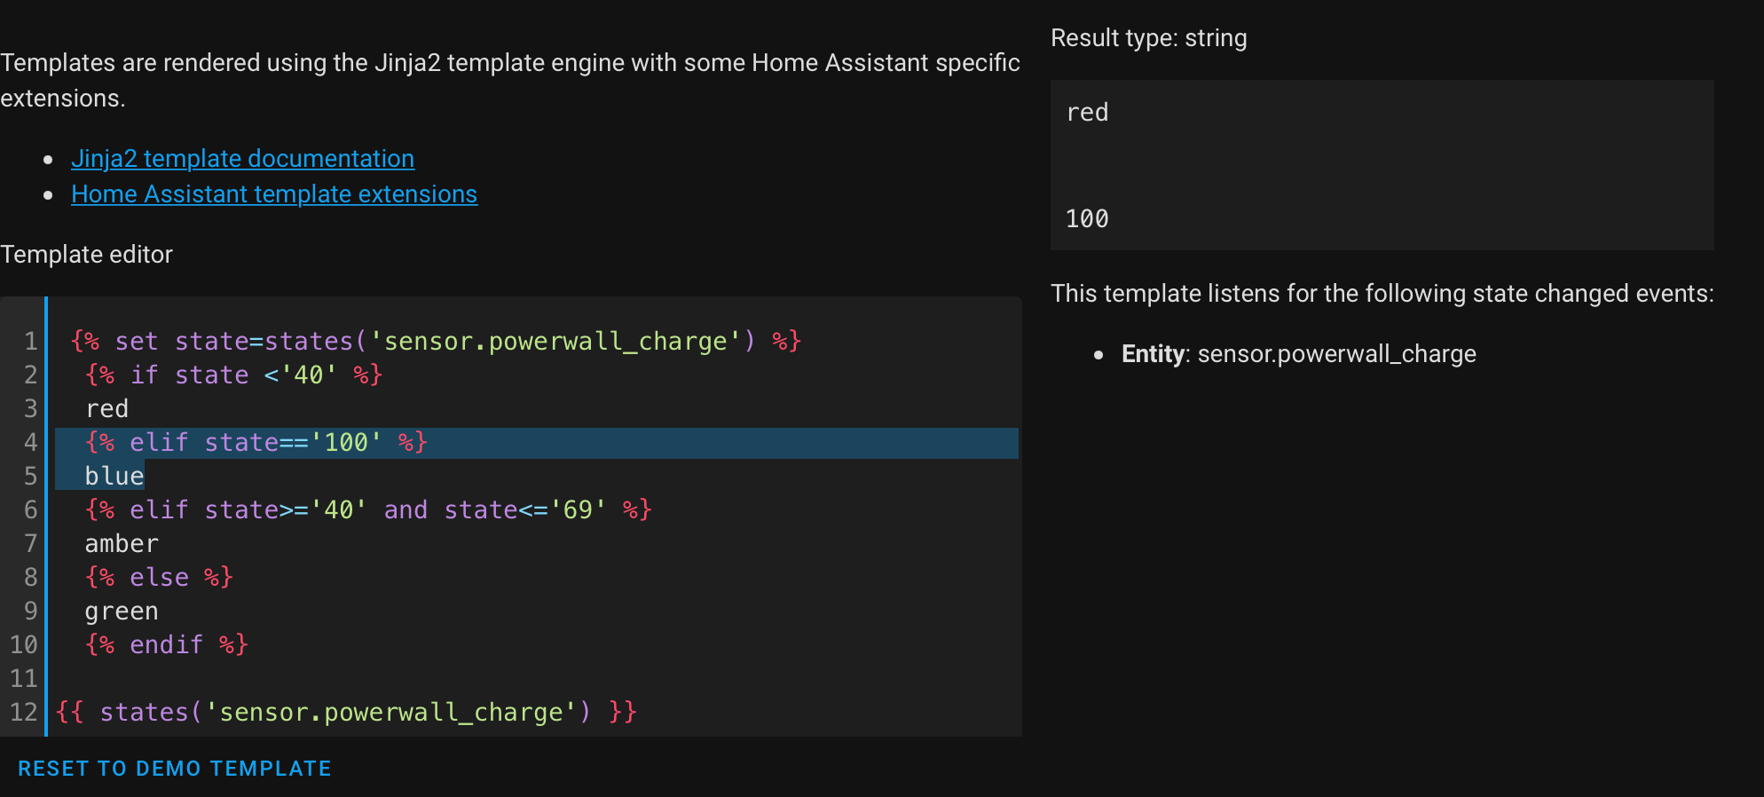Click the final states('sensor.powerwall_charge') output line

(x=346, y=713)
